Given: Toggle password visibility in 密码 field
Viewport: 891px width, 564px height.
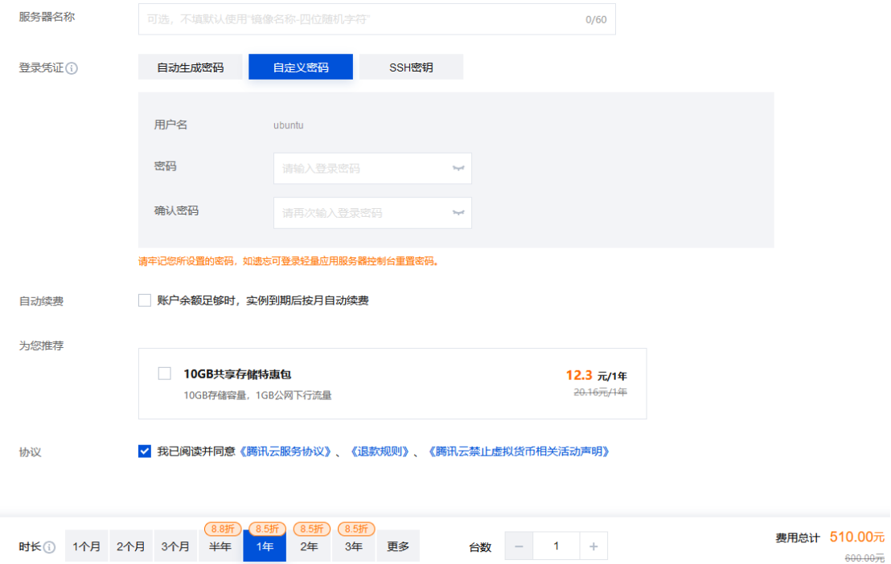Looking at the screenshot, I should [458, 168].
